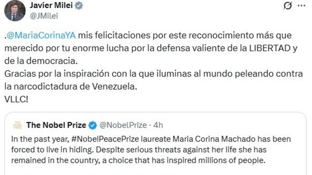Open Javier Milei's profile picture

[15, 11]
